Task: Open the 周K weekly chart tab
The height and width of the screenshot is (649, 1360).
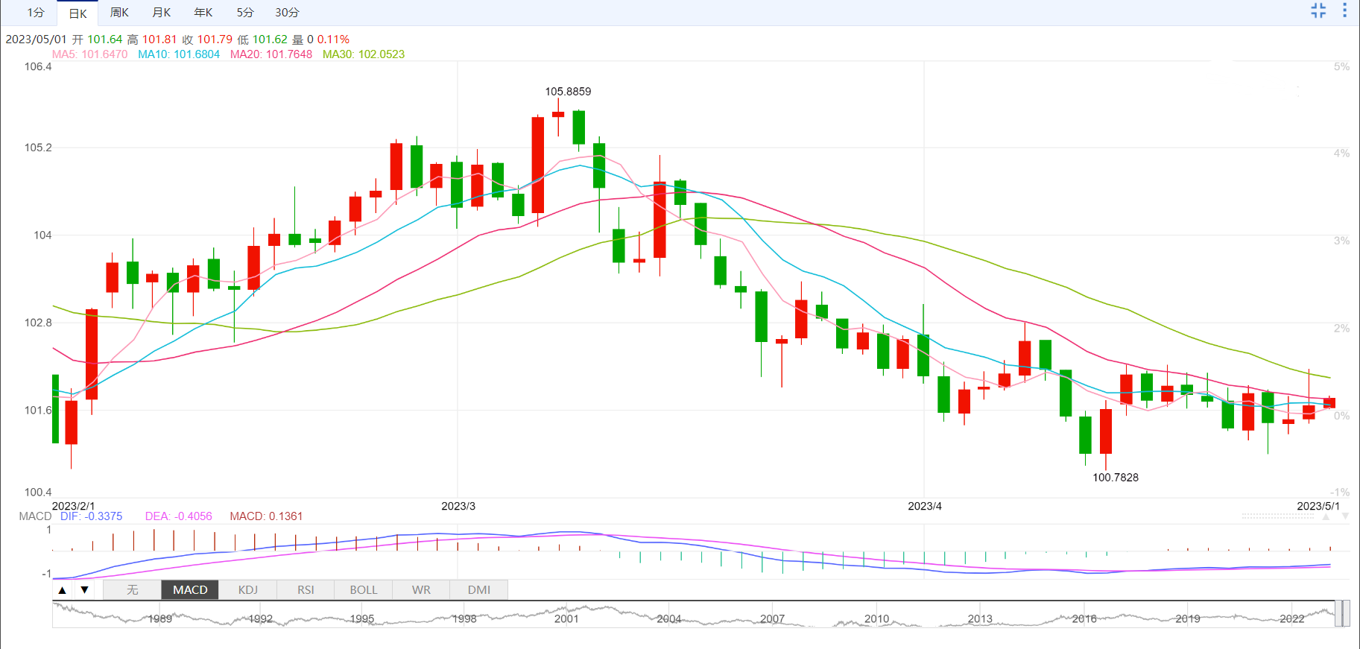Action: pyautogui.click(x=119, y=13)
